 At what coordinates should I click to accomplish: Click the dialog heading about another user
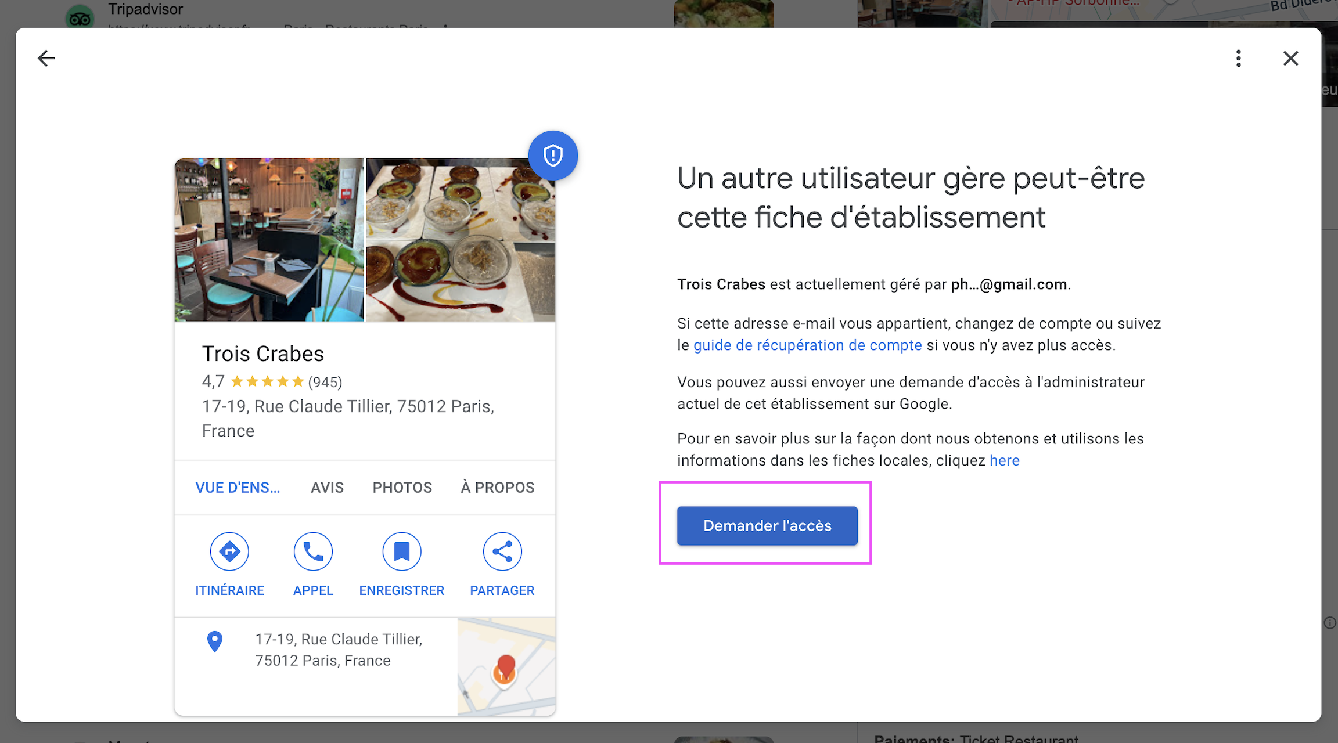coord(911,198)
